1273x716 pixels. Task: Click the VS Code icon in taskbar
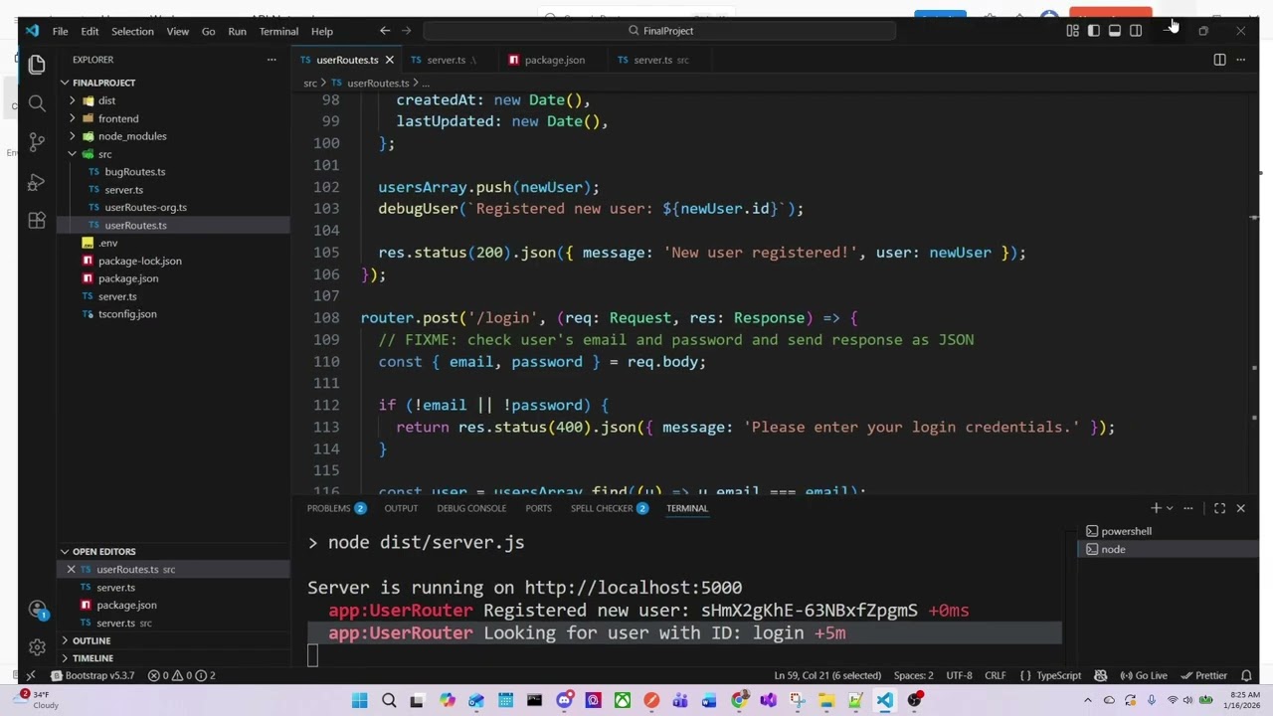884,701
